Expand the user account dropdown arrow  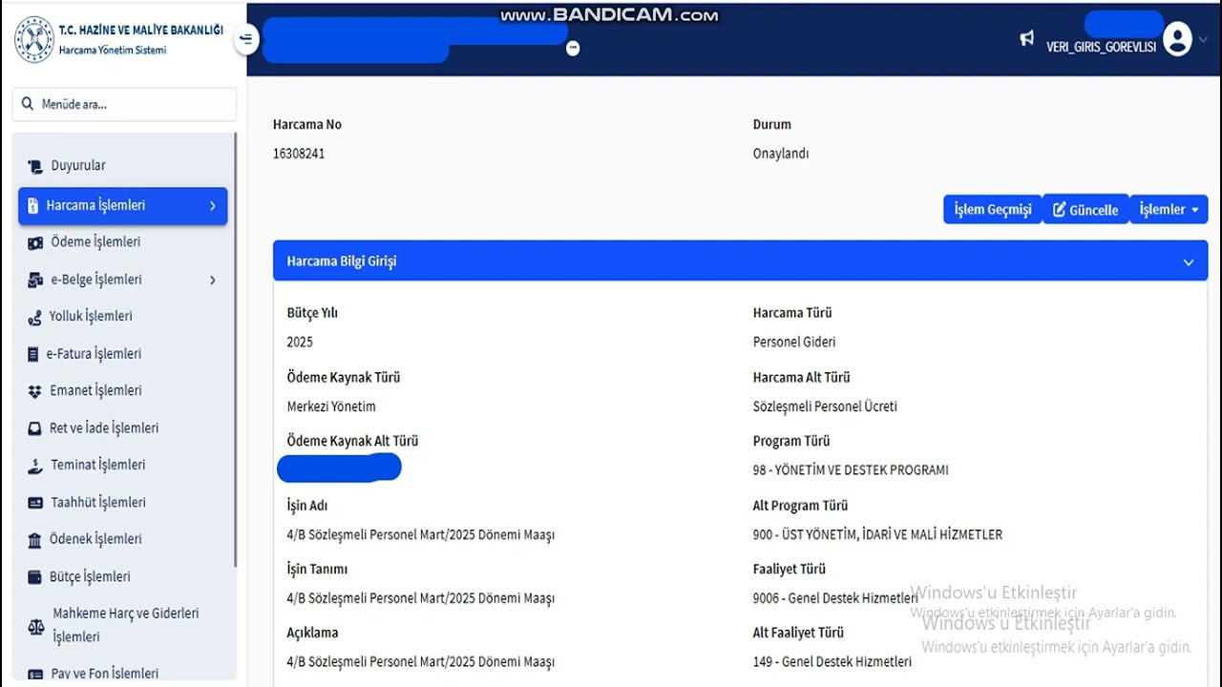tap(1203, 40)
